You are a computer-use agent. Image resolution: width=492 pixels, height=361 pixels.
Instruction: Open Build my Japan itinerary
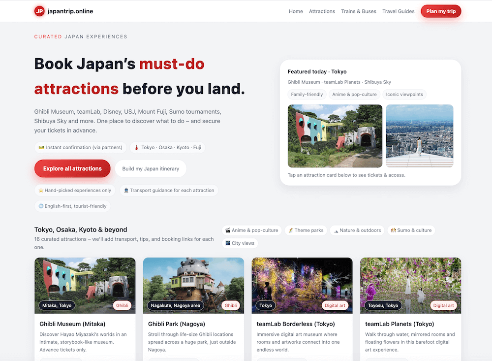pyautogui.click(x=151, y=168)
